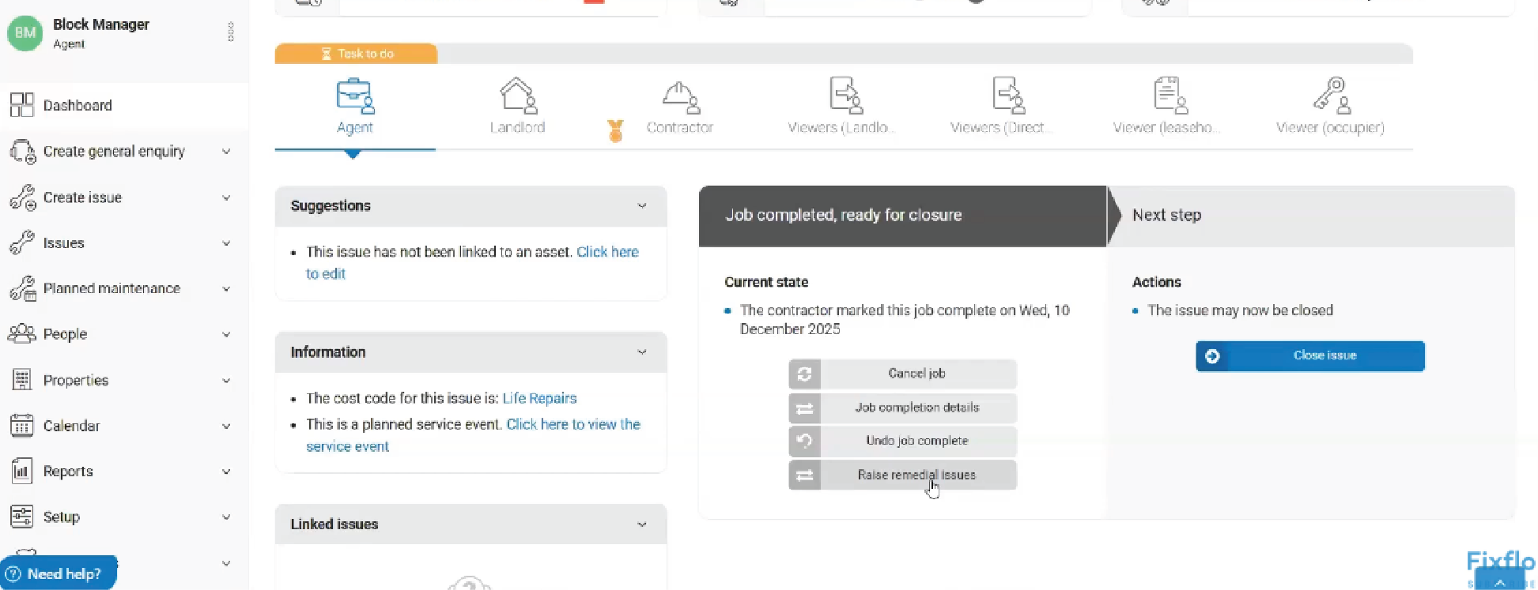Open the Viewer (occupier) keys icon
The image size is (1538, 590).
coord(1331,96)
